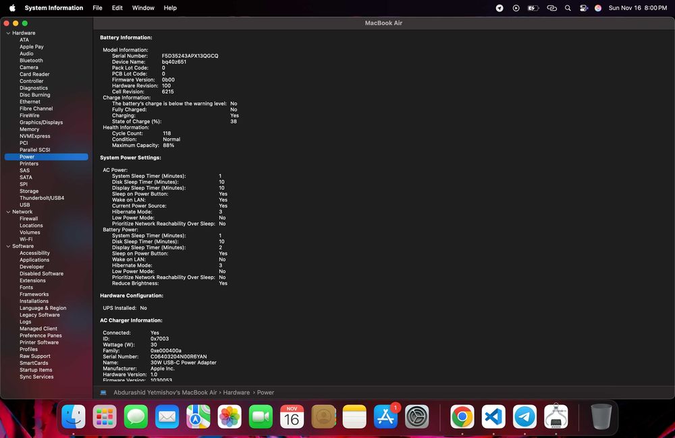Select Sync Services in sidebar
This screenshot has height=438, width=675.
pos(36,377)
